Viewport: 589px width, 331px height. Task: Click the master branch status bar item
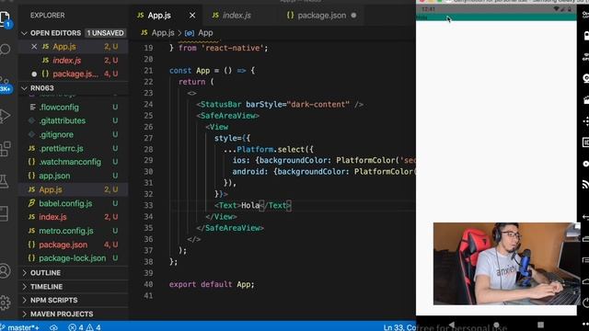(19, 327)
